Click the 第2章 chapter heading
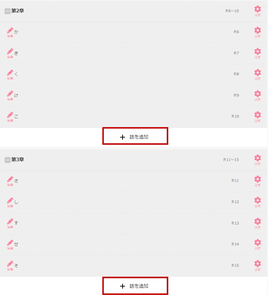This screenshot has width=268, height=295. (x=18, y=11)
